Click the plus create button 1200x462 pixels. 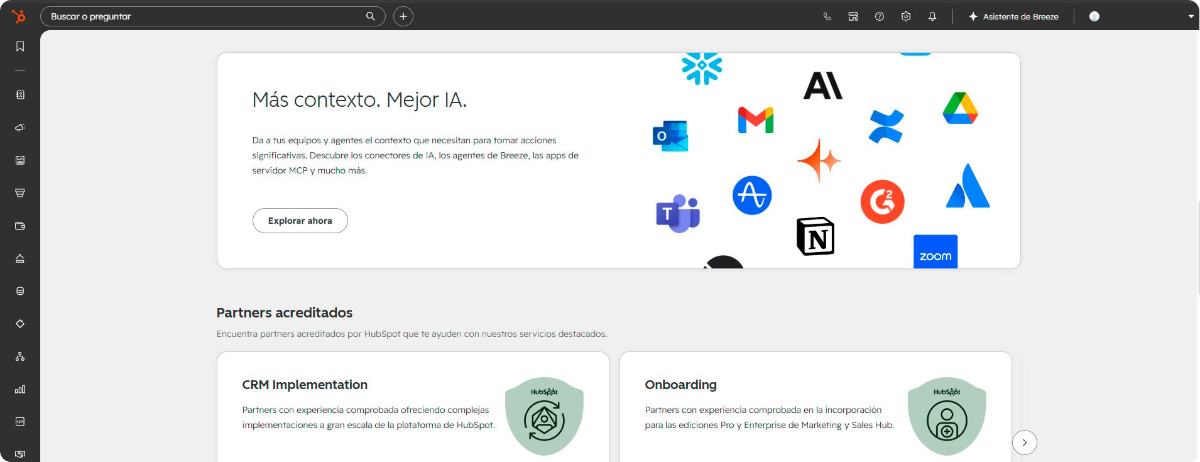[x=403, y=16]
